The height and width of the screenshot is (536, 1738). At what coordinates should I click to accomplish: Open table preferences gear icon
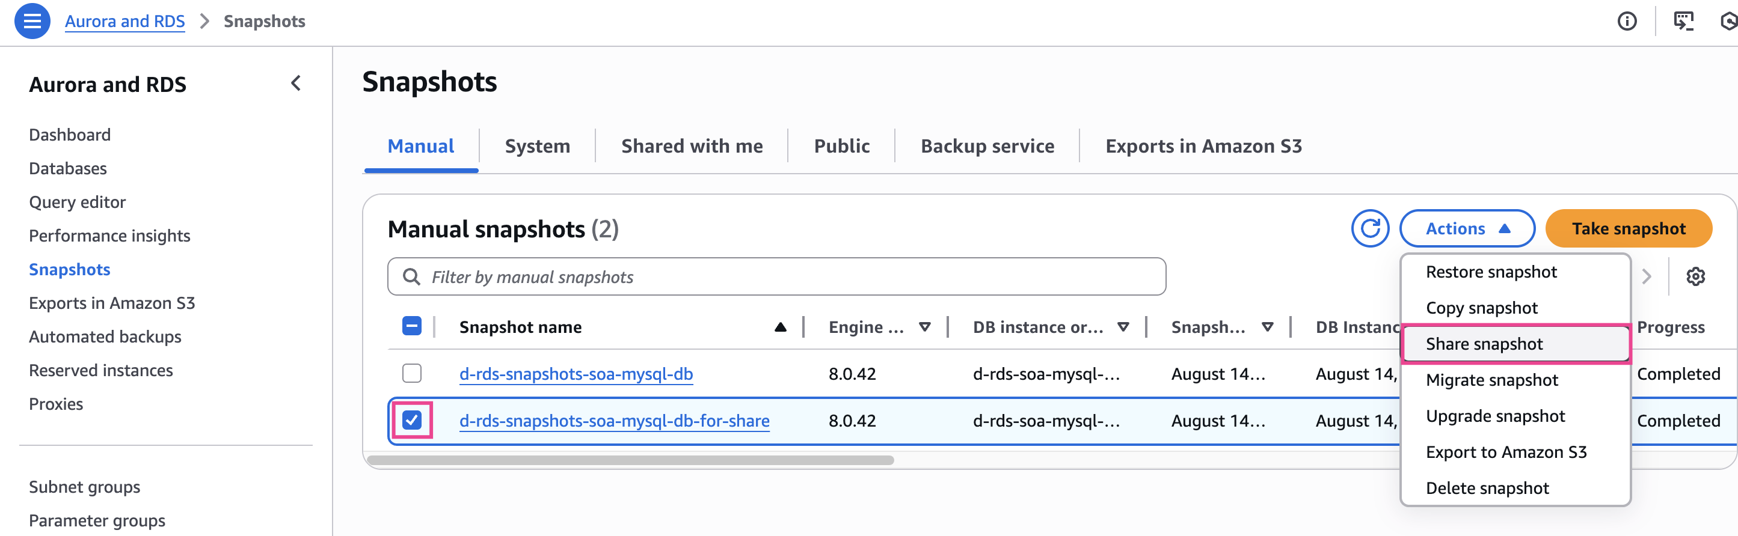point(1695,276)
